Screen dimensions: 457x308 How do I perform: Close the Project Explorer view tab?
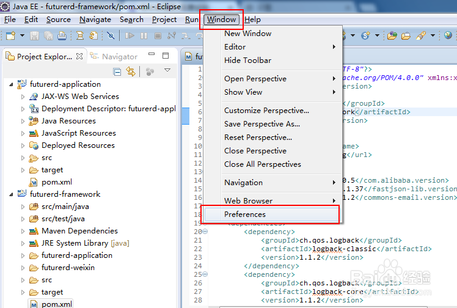pos(79,56)
